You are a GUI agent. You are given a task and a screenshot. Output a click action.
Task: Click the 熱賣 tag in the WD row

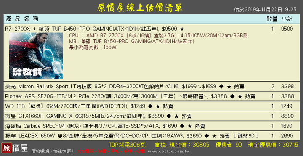168,106
